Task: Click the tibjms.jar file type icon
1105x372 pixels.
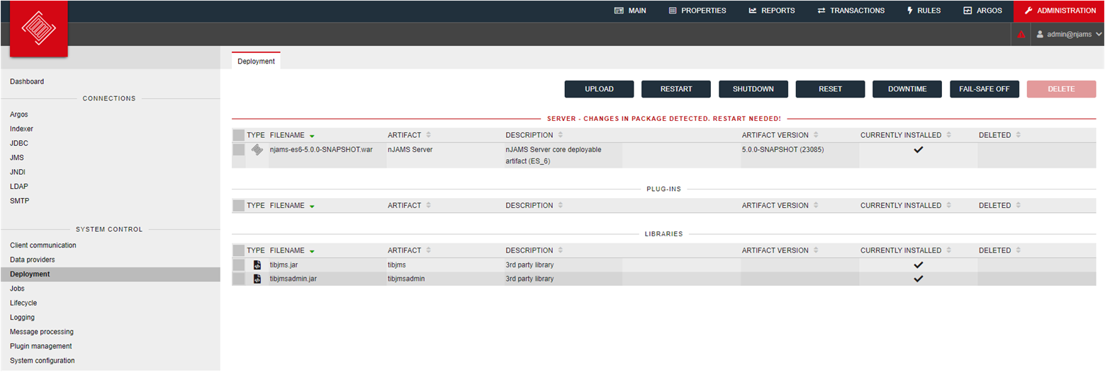Action: coord(257,265)
